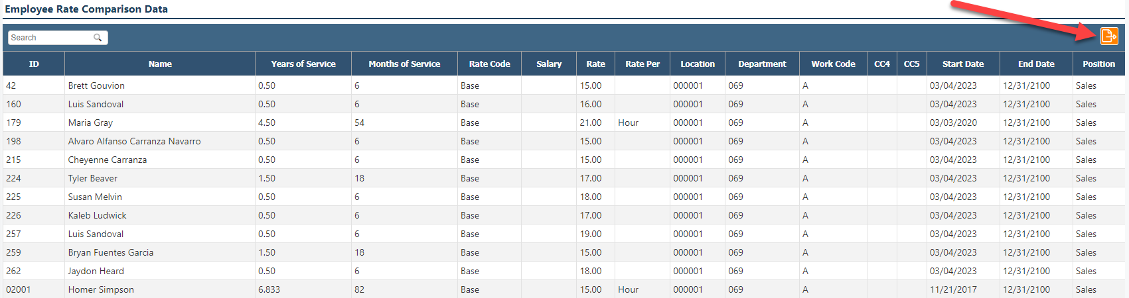The height and width of the screenshot is (298, 1129).
Task: Click the Position column header
Action: click(x=1098, y=64)
